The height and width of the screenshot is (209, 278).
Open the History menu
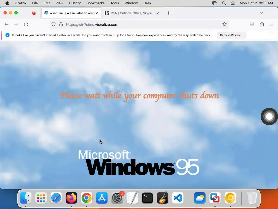click(75, 3)
